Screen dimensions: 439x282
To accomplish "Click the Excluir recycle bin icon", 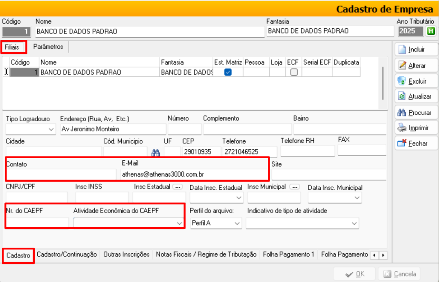I will (402, 81).
